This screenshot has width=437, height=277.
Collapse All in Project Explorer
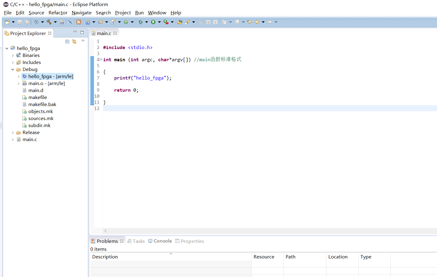pyautogui.click(x=67, y=41)
